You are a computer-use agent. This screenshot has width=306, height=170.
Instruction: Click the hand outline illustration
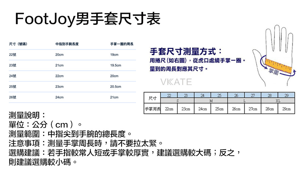(x=273, y=56)
